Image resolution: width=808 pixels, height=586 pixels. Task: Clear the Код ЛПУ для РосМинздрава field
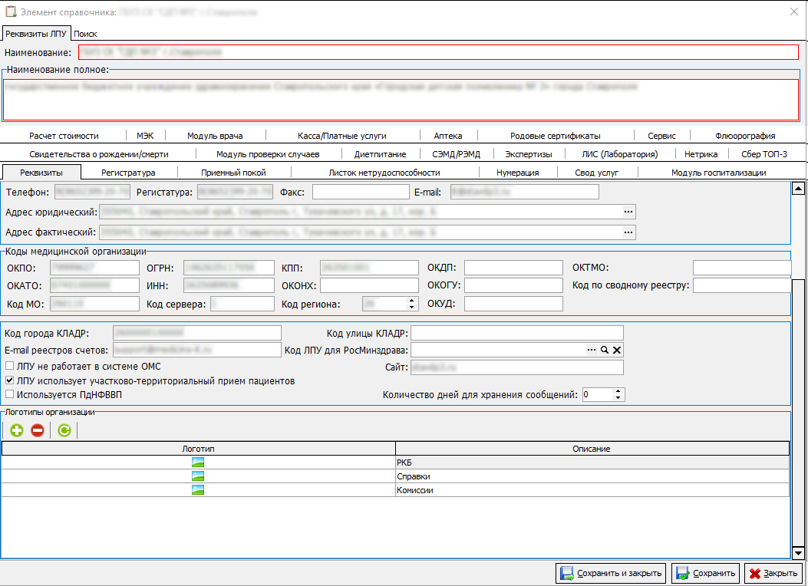[x=617, y=351]
